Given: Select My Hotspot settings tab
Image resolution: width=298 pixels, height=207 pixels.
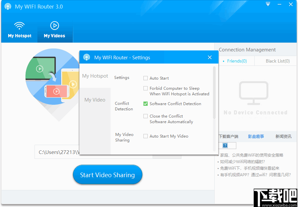Looking at the screenshot, I should click(95, 76).
